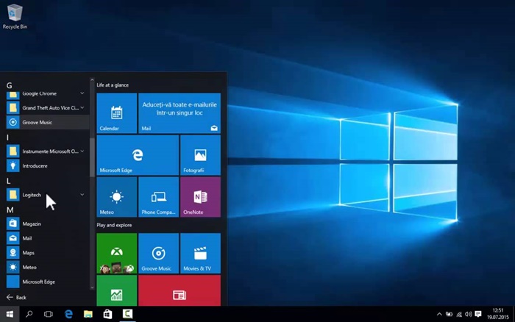Open Magazin in the app list
515x322 pixels.
pos(47,224)
